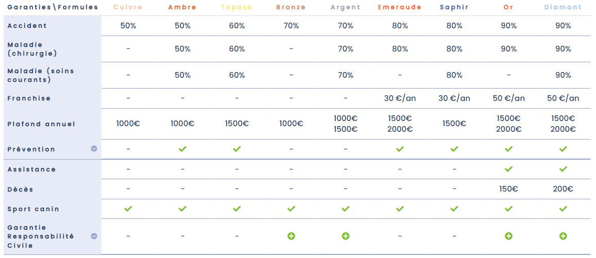
Task: Click the Assistance checkmark in the Diamant column
Action: click(563, 169)
